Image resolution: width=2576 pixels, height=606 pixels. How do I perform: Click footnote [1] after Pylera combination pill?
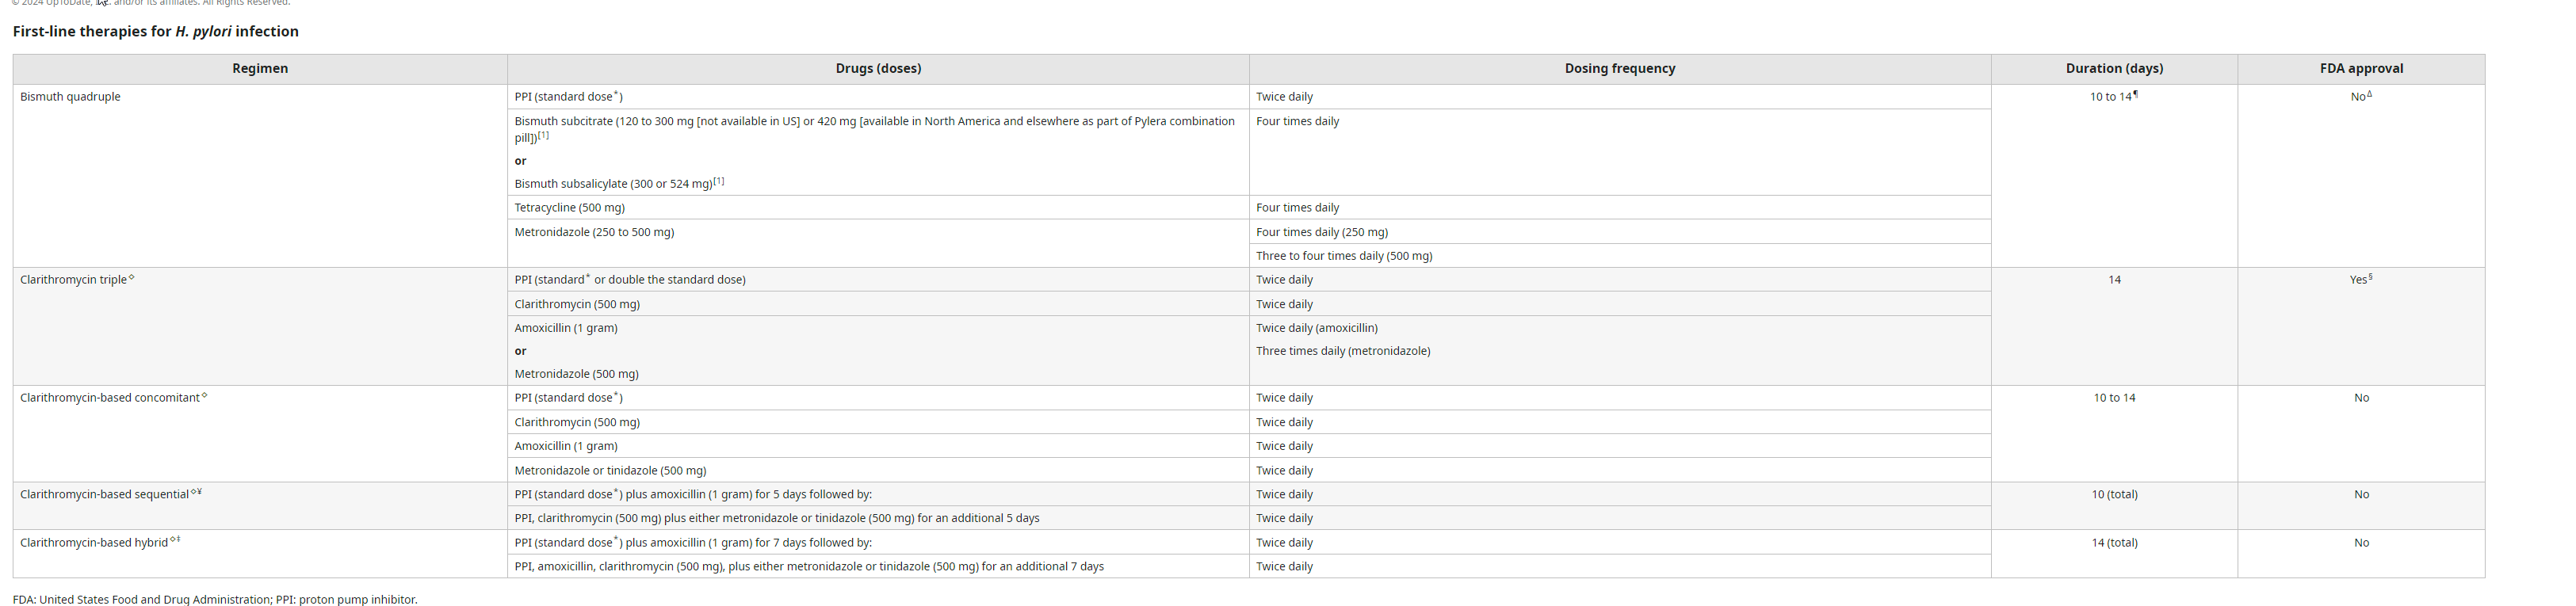tap(543, 135)
